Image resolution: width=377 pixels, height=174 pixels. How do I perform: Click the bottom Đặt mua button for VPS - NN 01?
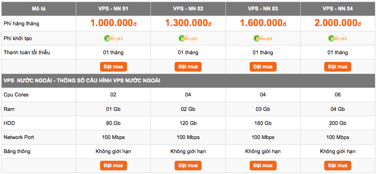point(113,166)
